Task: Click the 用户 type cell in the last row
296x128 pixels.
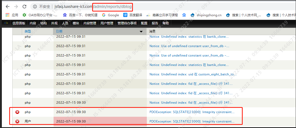Action: tap(28, 121)
